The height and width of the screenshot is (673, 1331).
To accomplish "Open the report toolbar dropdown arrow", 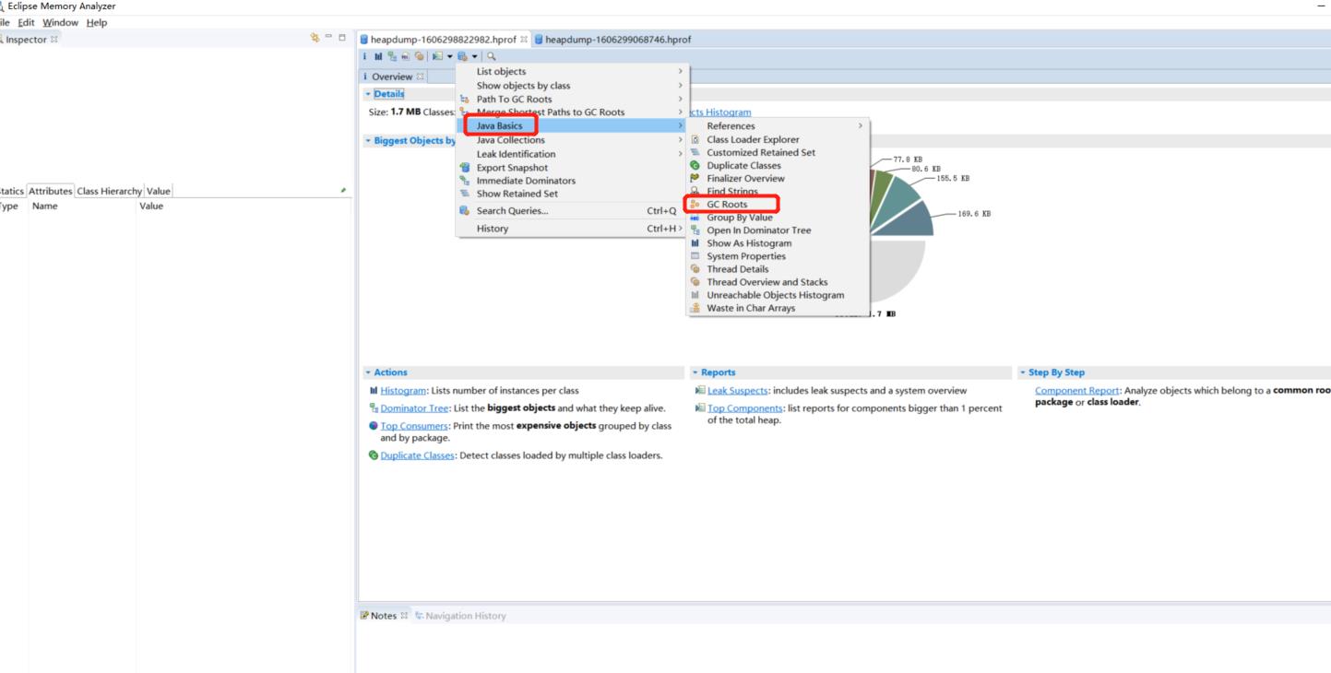I will coord(450,56).
